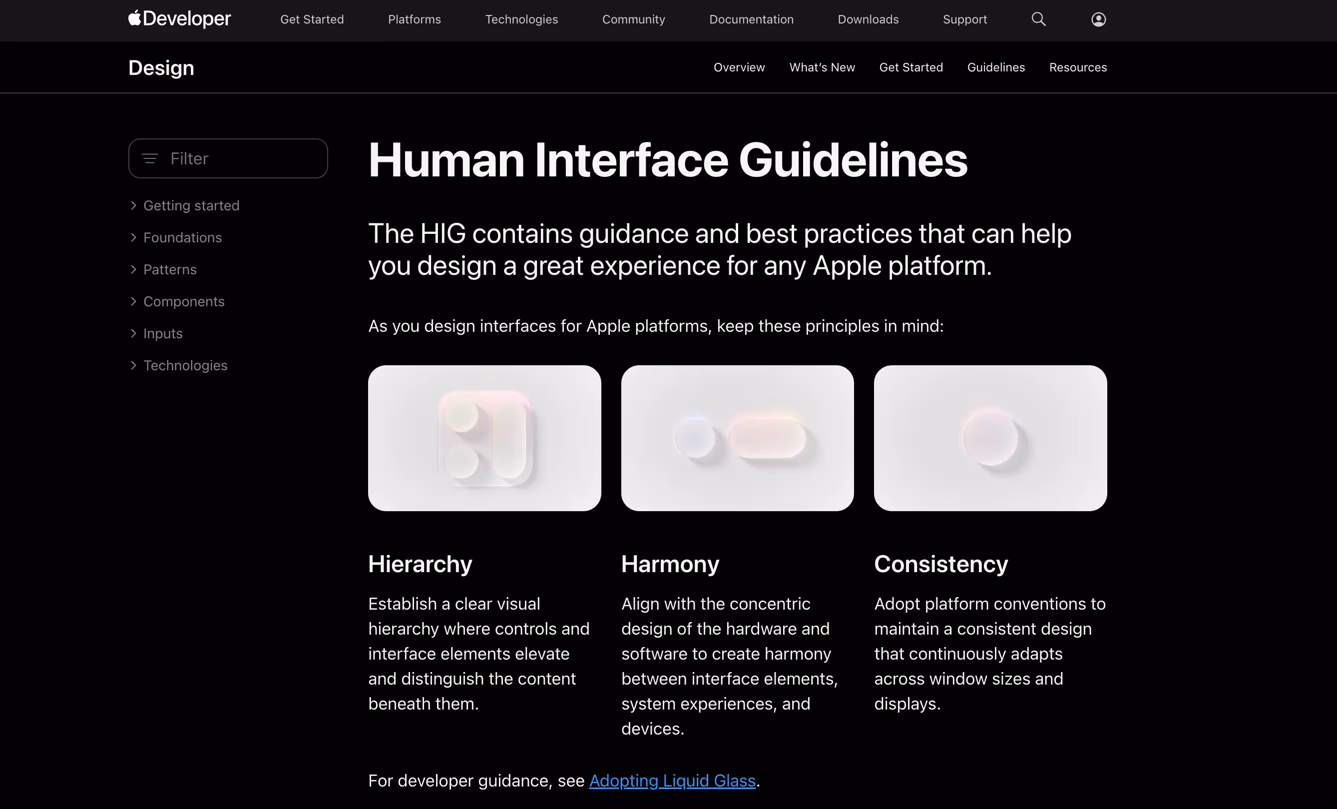Follow the Adopting Liquid Glass link

click(672, 781)
